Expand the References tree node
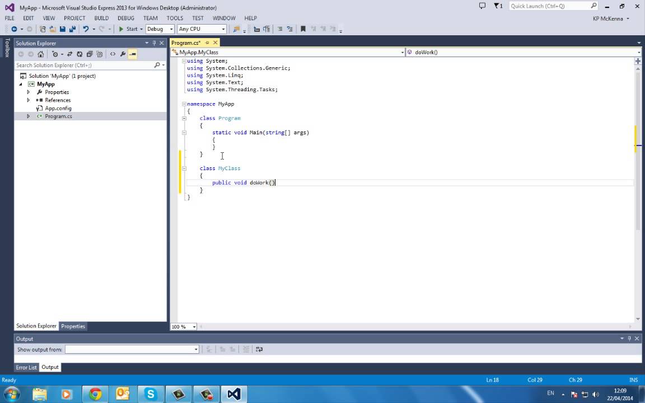The width and height of the screenshot is (645, 403). tap(29, 100)
